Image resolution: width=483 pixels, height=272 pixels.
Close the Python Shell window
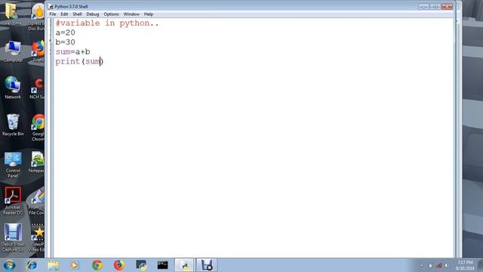(447, 7)
